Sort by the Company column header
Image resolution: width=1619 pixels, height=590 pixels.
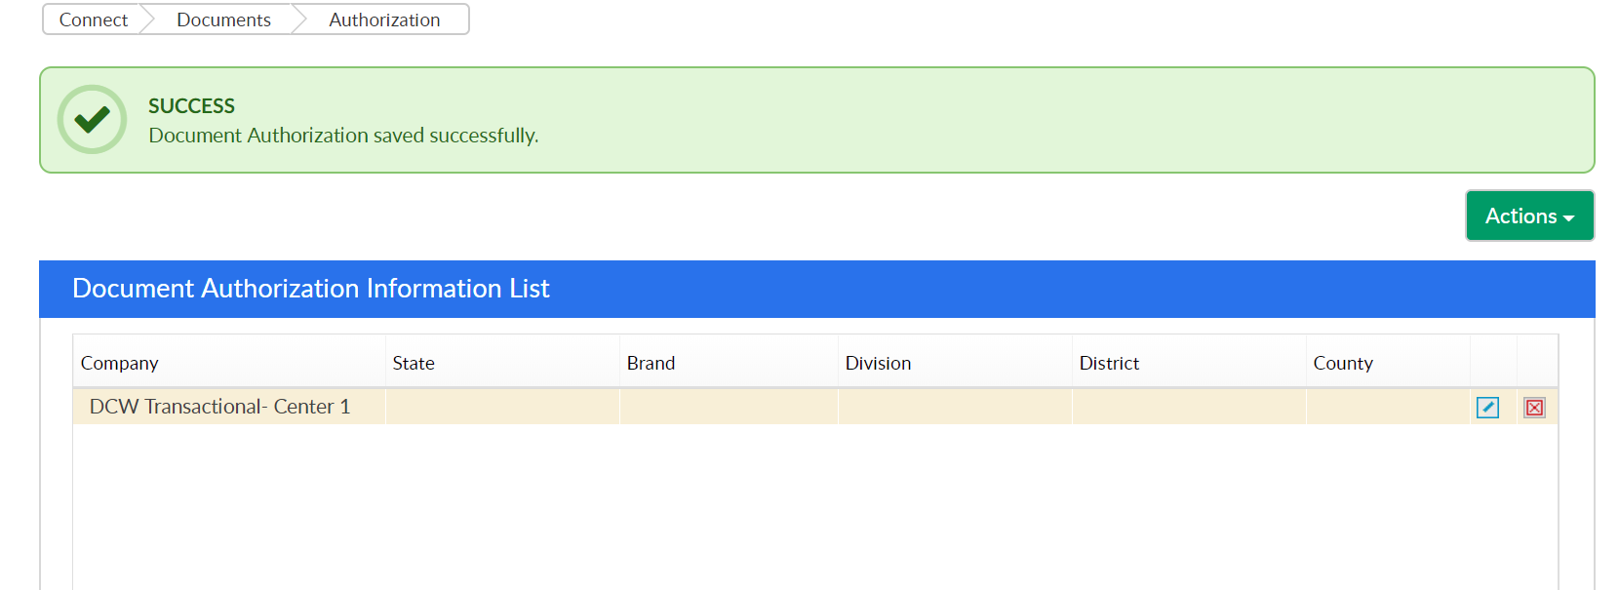(120, 363)
